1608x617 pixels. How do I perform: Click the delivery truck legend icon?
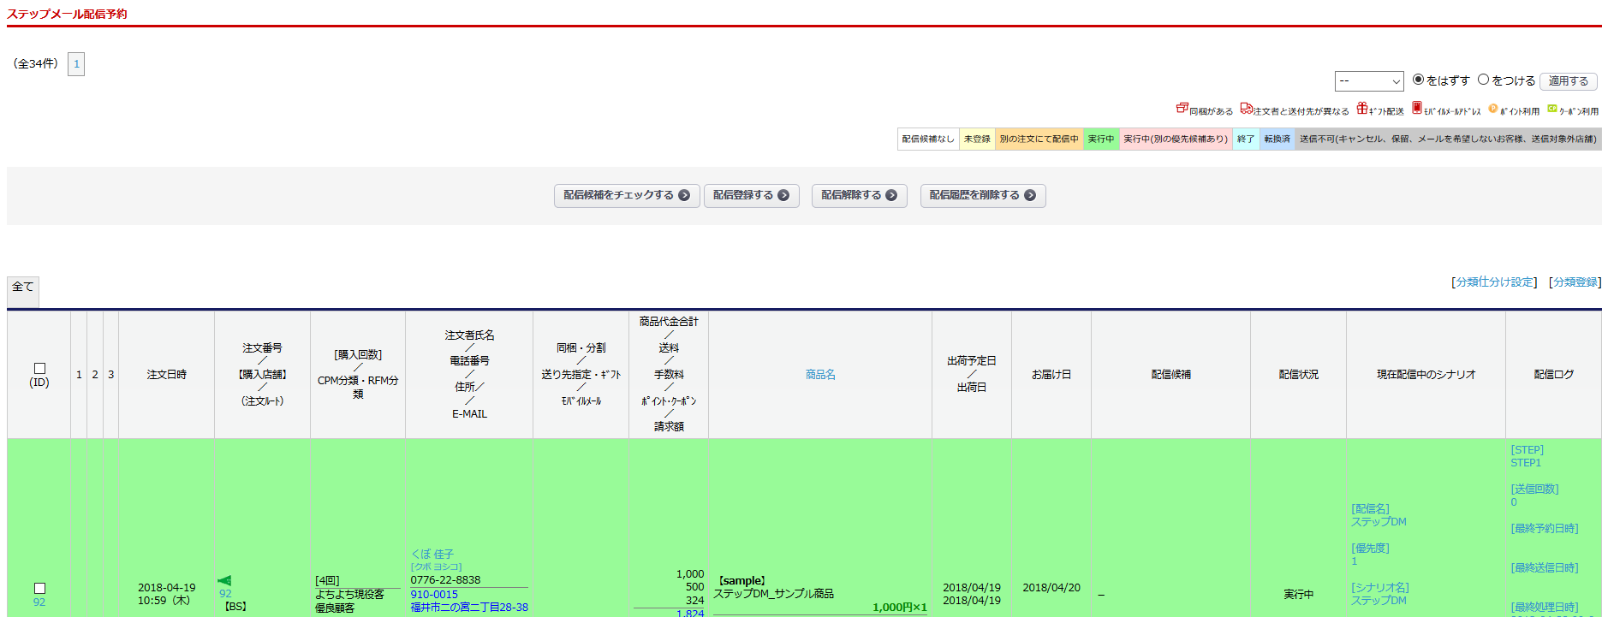pyautogui.click(x=1246, y=109)
